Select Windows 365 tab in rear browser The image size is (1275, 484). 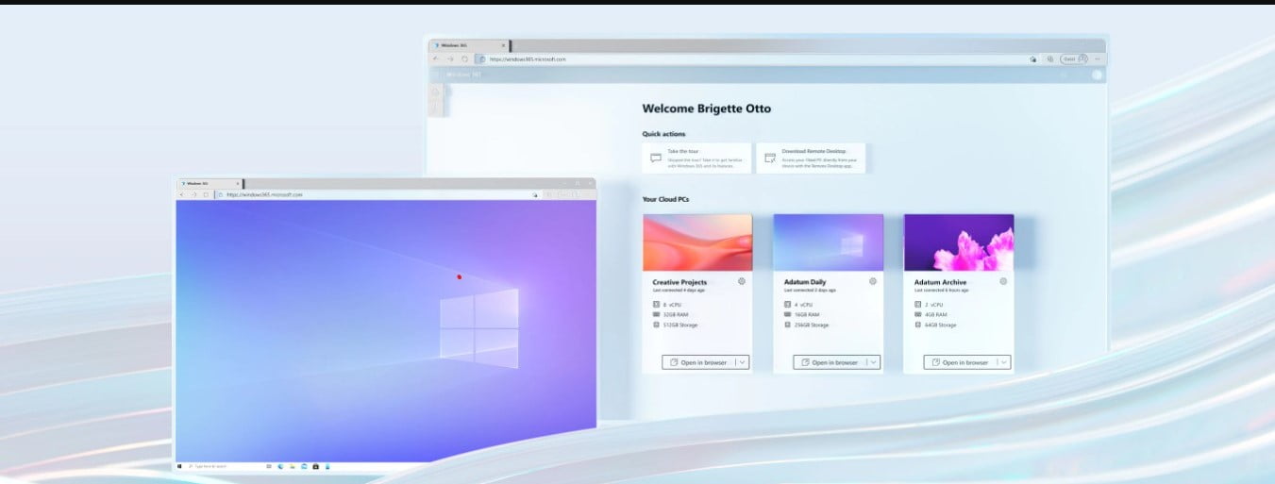(x=468, y=45)
